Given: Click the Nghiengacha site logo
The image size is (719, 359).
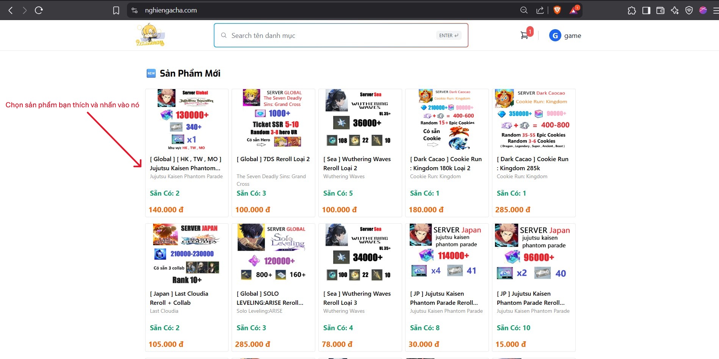Looking at the screenshot, I should tap(150, 35).
